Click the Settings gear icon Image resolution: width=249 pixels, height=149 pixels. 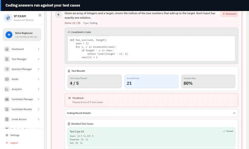tap(7, 135)
